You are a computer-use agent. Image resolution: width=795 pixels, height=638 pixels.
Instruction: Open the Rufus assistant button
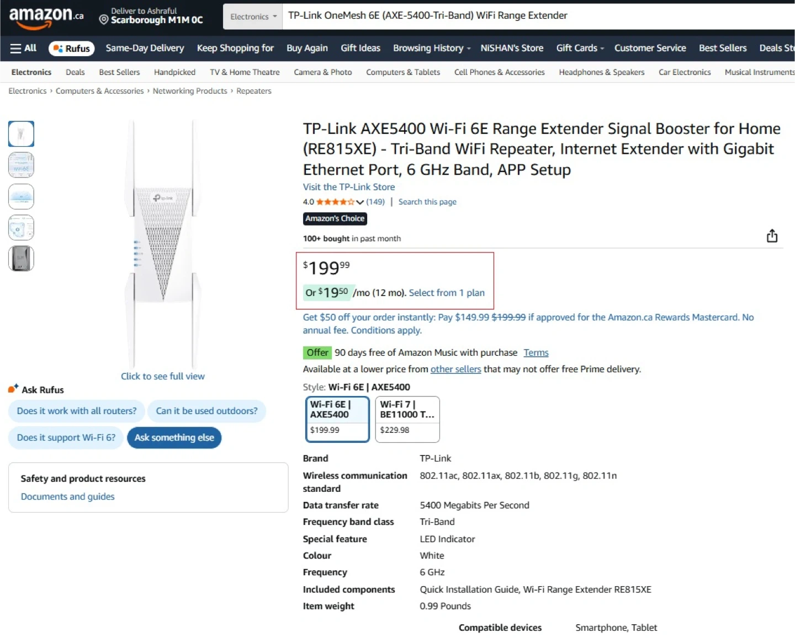click(72, 49)
